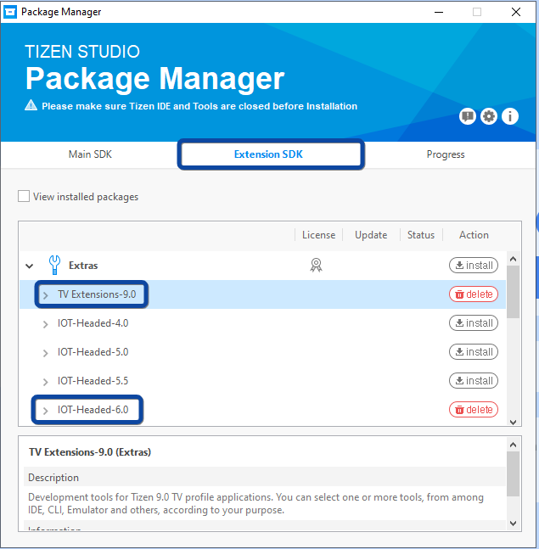Image resolution: width=539 pixels, height=549 pixels.
Task: Delete the TV Extensions-9.0 package
Action: point(474,294)
